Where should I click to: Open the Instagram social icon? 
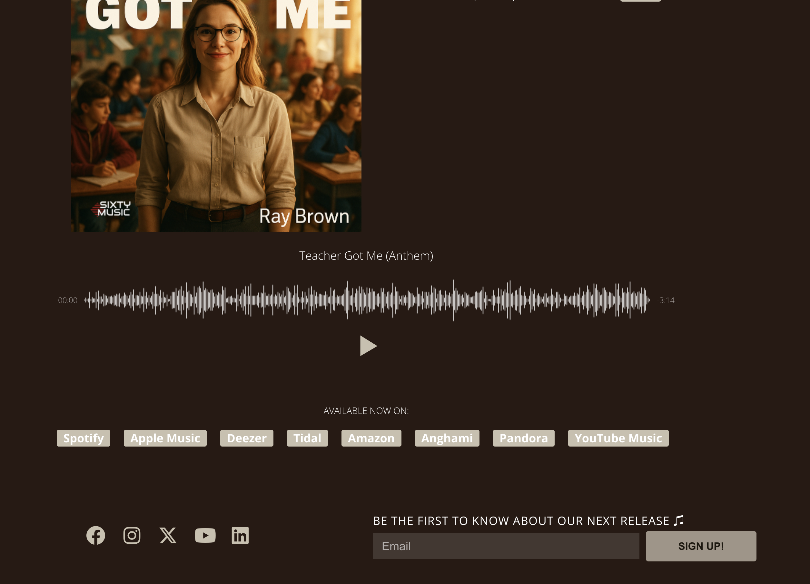pos(132,535)
